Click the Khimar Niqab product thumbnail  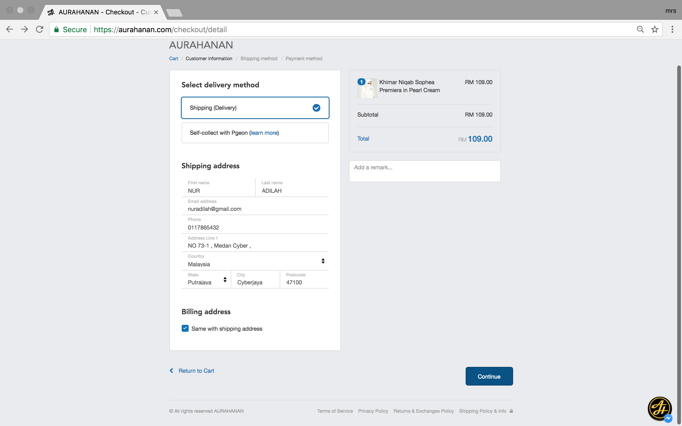coord(367,88)
